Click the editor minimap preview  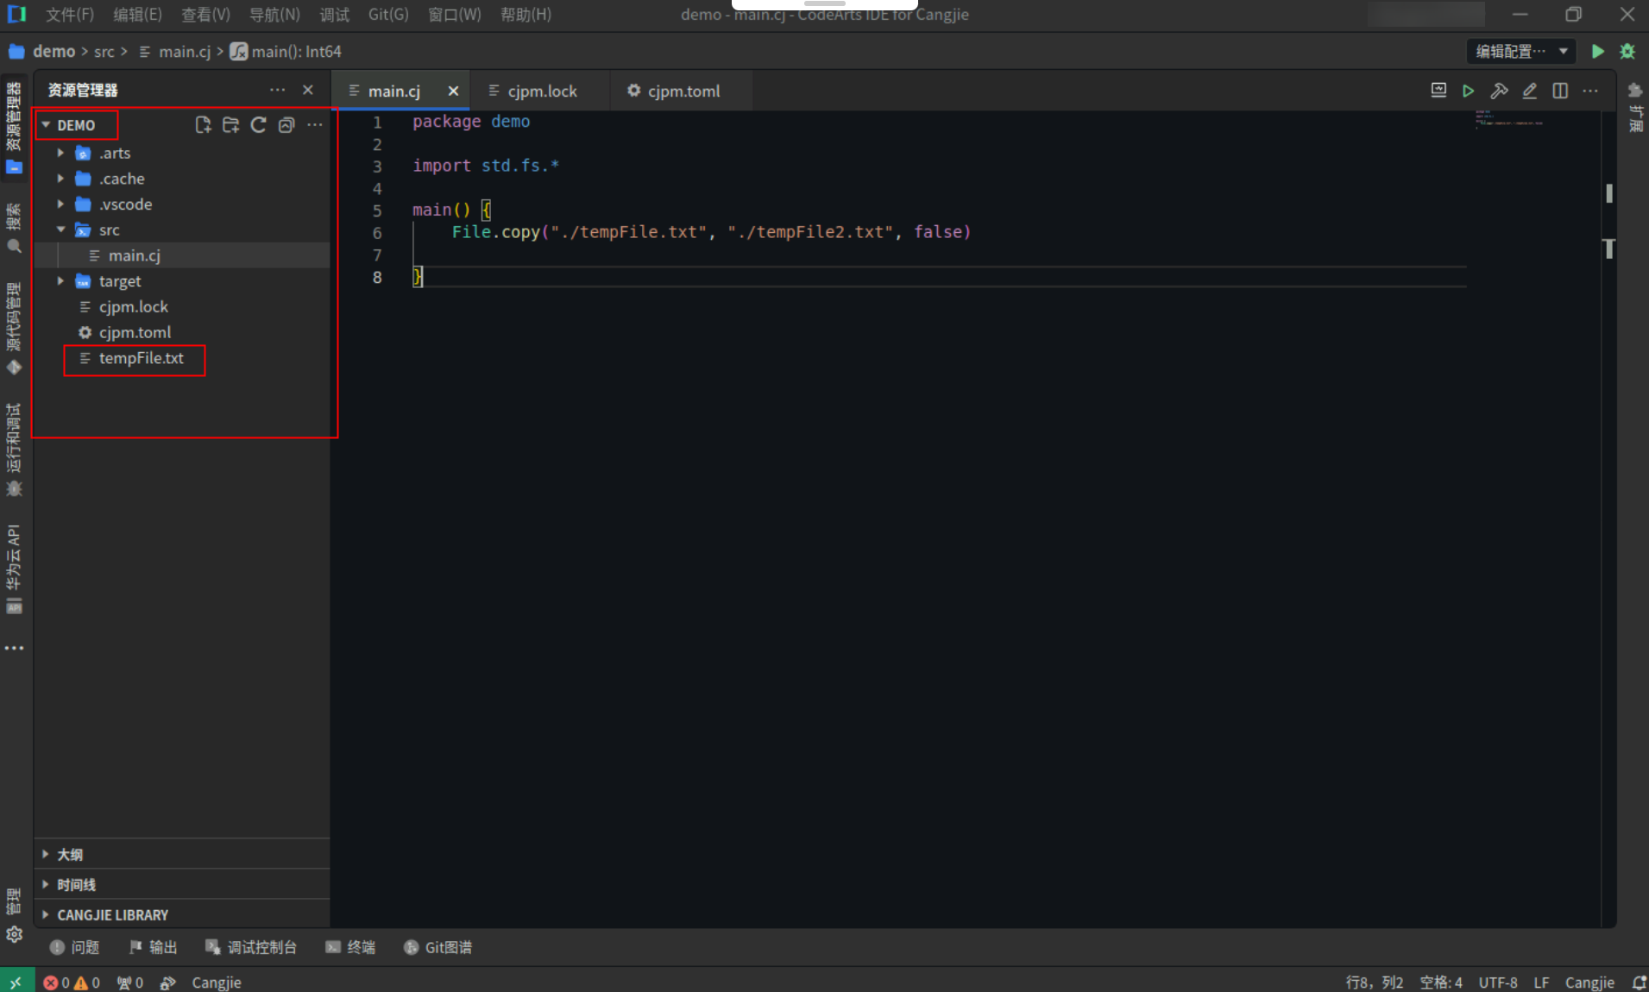pyautogui.click(x=1510, y=118)
